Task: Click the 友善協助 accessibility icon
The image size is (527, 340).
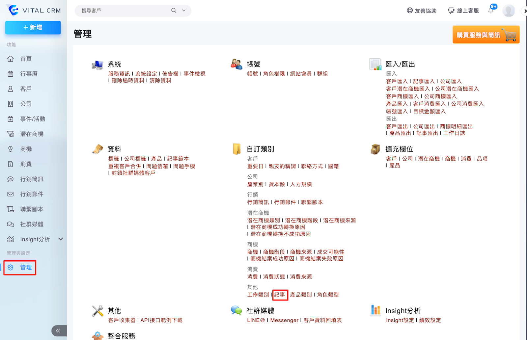Action: pos(410,11)
